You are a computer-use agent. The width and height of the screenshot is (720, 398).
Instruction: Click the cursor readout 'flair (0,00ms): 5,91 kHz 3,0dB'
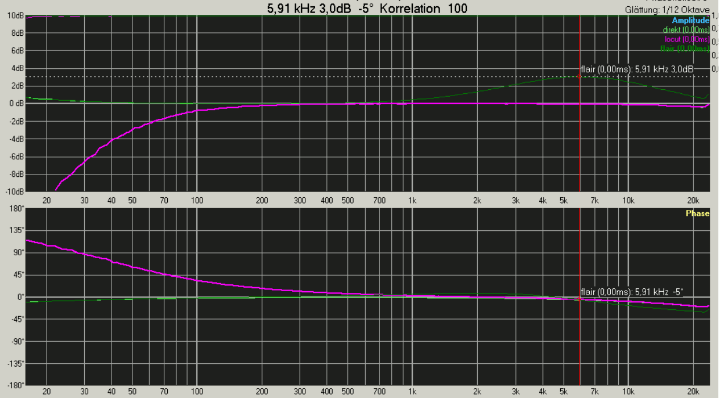pos(637,69)
